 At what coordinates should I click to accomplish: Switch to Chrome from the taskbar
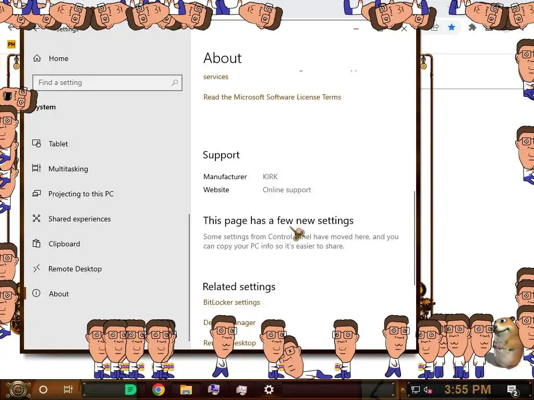pos(159,390)
